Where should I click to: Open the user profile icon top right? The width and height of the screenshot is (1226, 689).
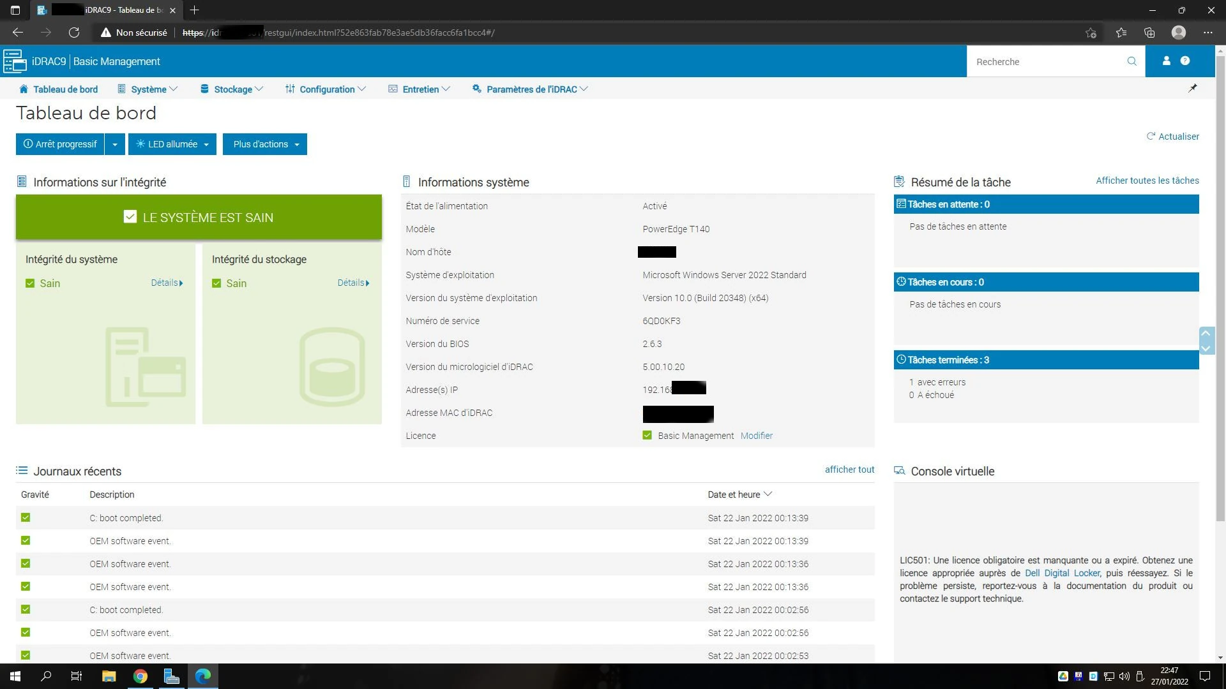point(1166,61)
